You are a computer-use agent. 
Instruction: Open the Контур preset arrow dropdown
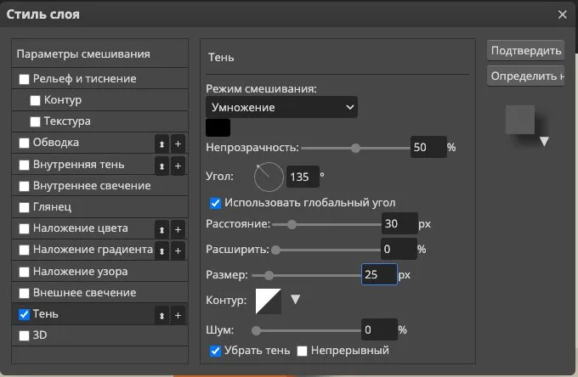tap(295, 299)
